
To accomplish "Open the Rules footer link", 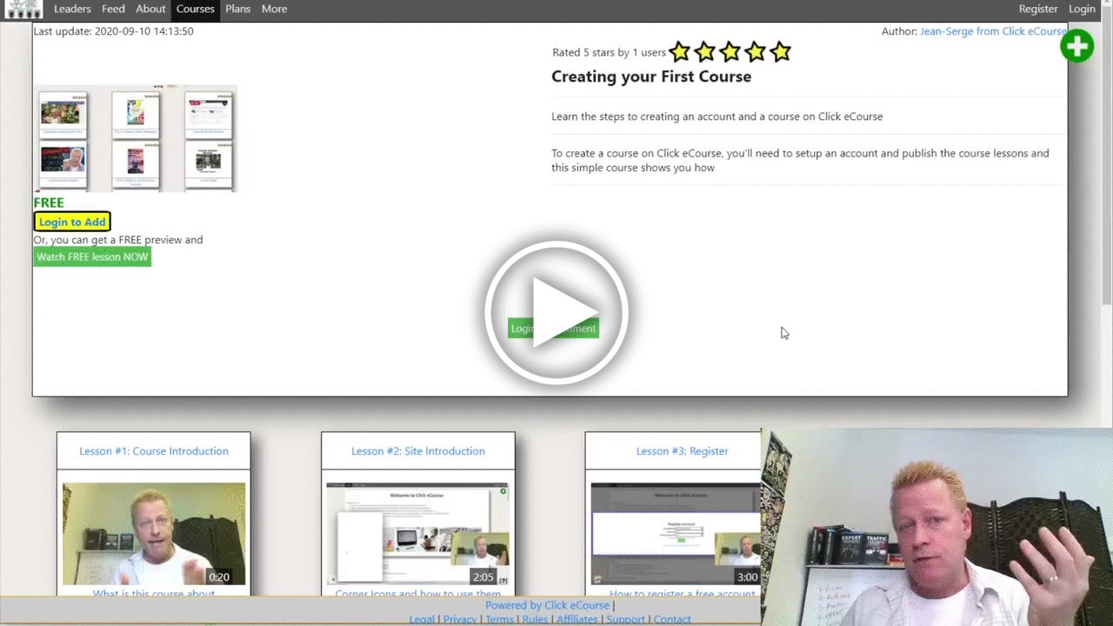I will coord(535,619).
